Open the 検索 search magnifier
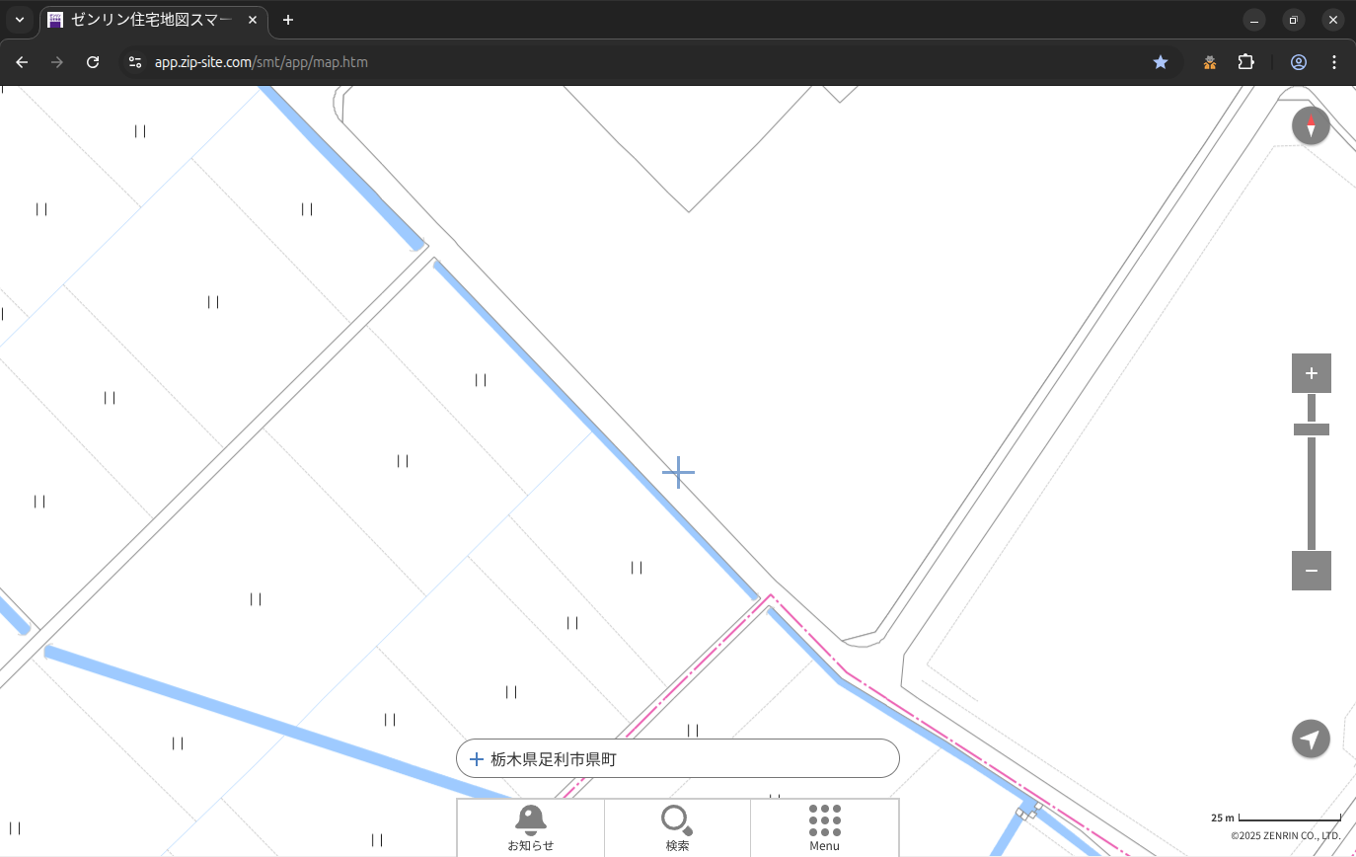Image resolution: width=1356 pixels, height=857 pixels. 677,827
